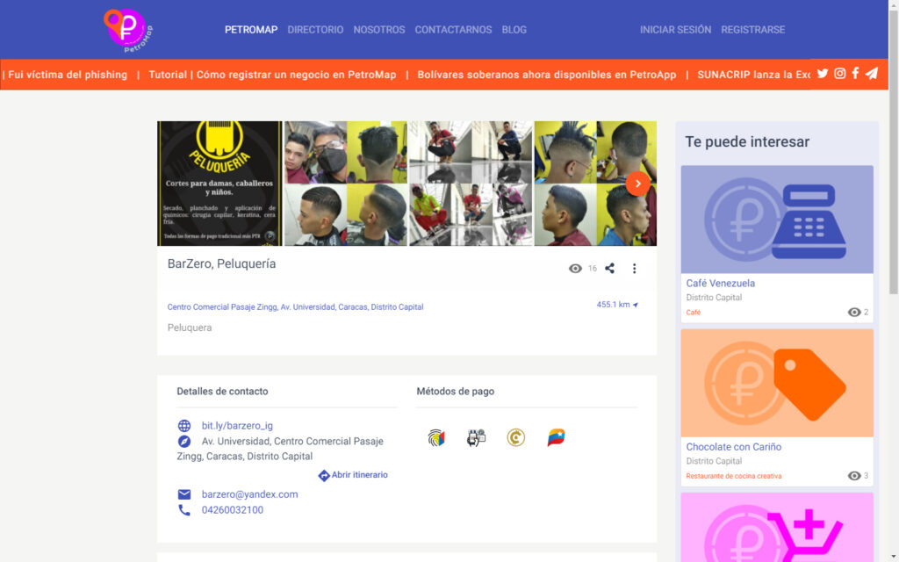Select the mobile payment method icon

click(476, 437)
